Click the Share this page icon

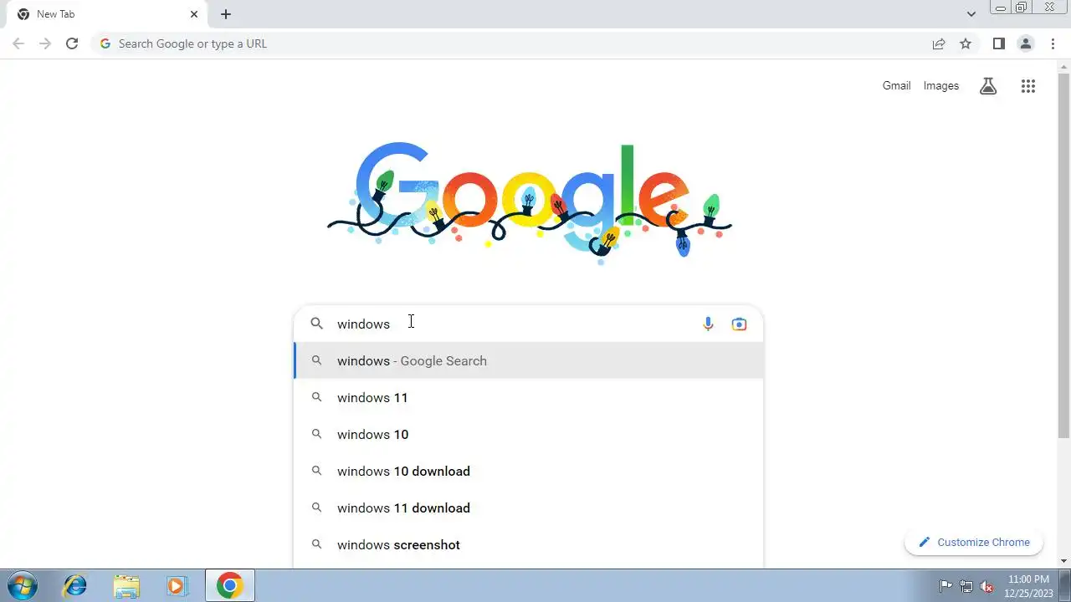click(939, 43)
